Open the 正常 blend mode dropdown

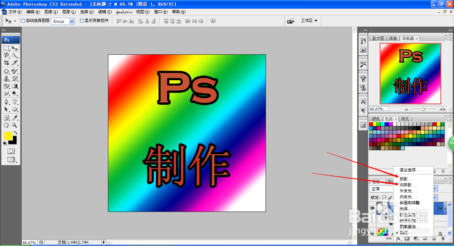[381, 189]
